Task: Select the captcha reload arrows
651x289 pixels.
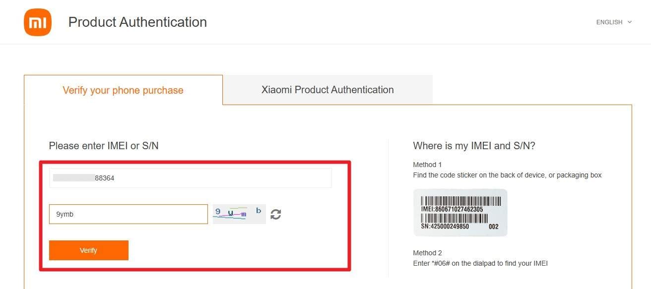Action: tap(276, 214)
